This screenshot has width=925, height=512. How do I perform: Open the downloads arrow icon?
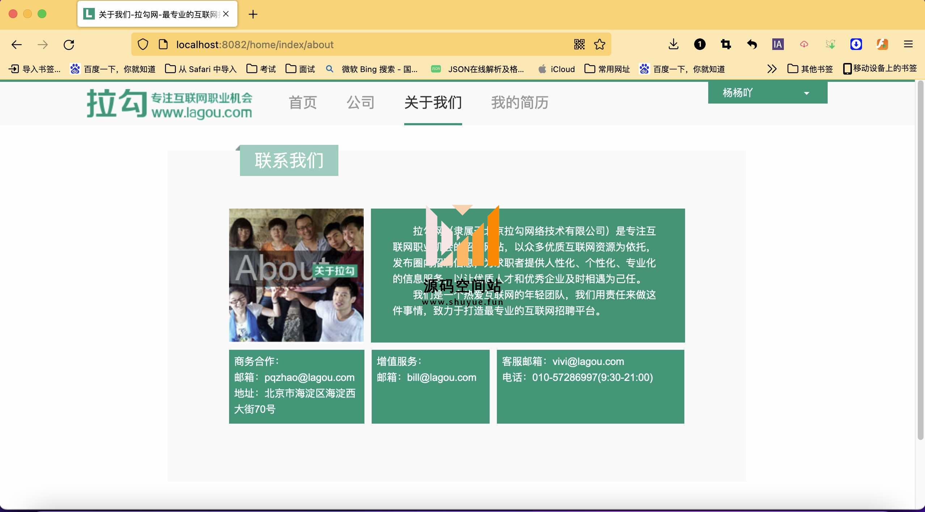point(673,45)
